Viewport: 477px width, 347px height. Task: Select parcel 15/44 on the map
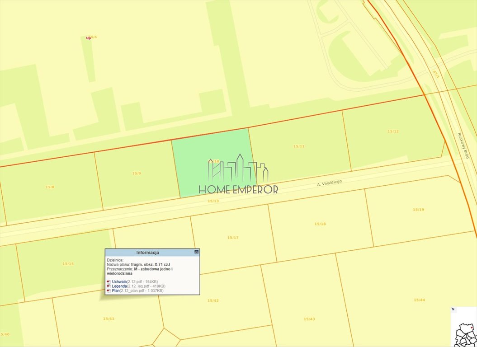(x=419, y=300)
